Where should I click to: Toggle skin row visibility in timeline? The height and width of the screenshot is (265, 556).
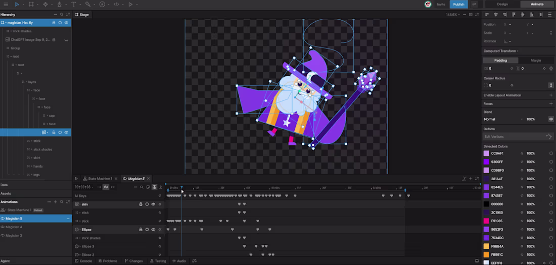pyautogui.click(x=153, y=204)
